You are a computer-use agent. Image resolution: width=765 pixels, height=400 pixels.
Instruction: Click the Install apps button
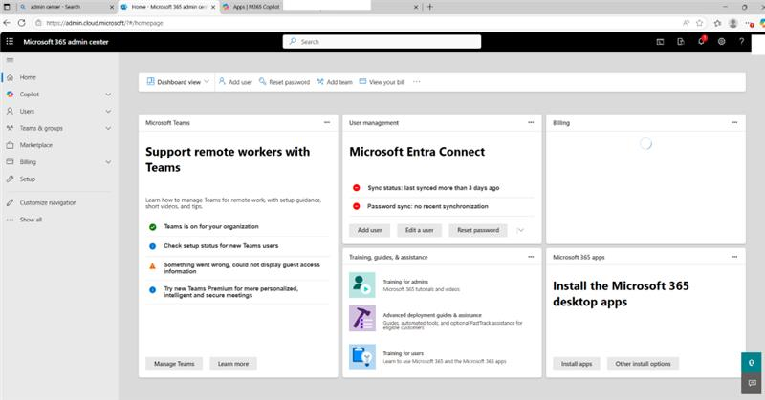pos(577,364)
